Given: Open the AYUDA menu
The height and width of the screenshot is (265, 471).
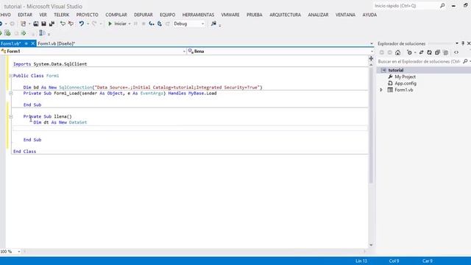Looking at the screenshot, I should pos(369,15).
